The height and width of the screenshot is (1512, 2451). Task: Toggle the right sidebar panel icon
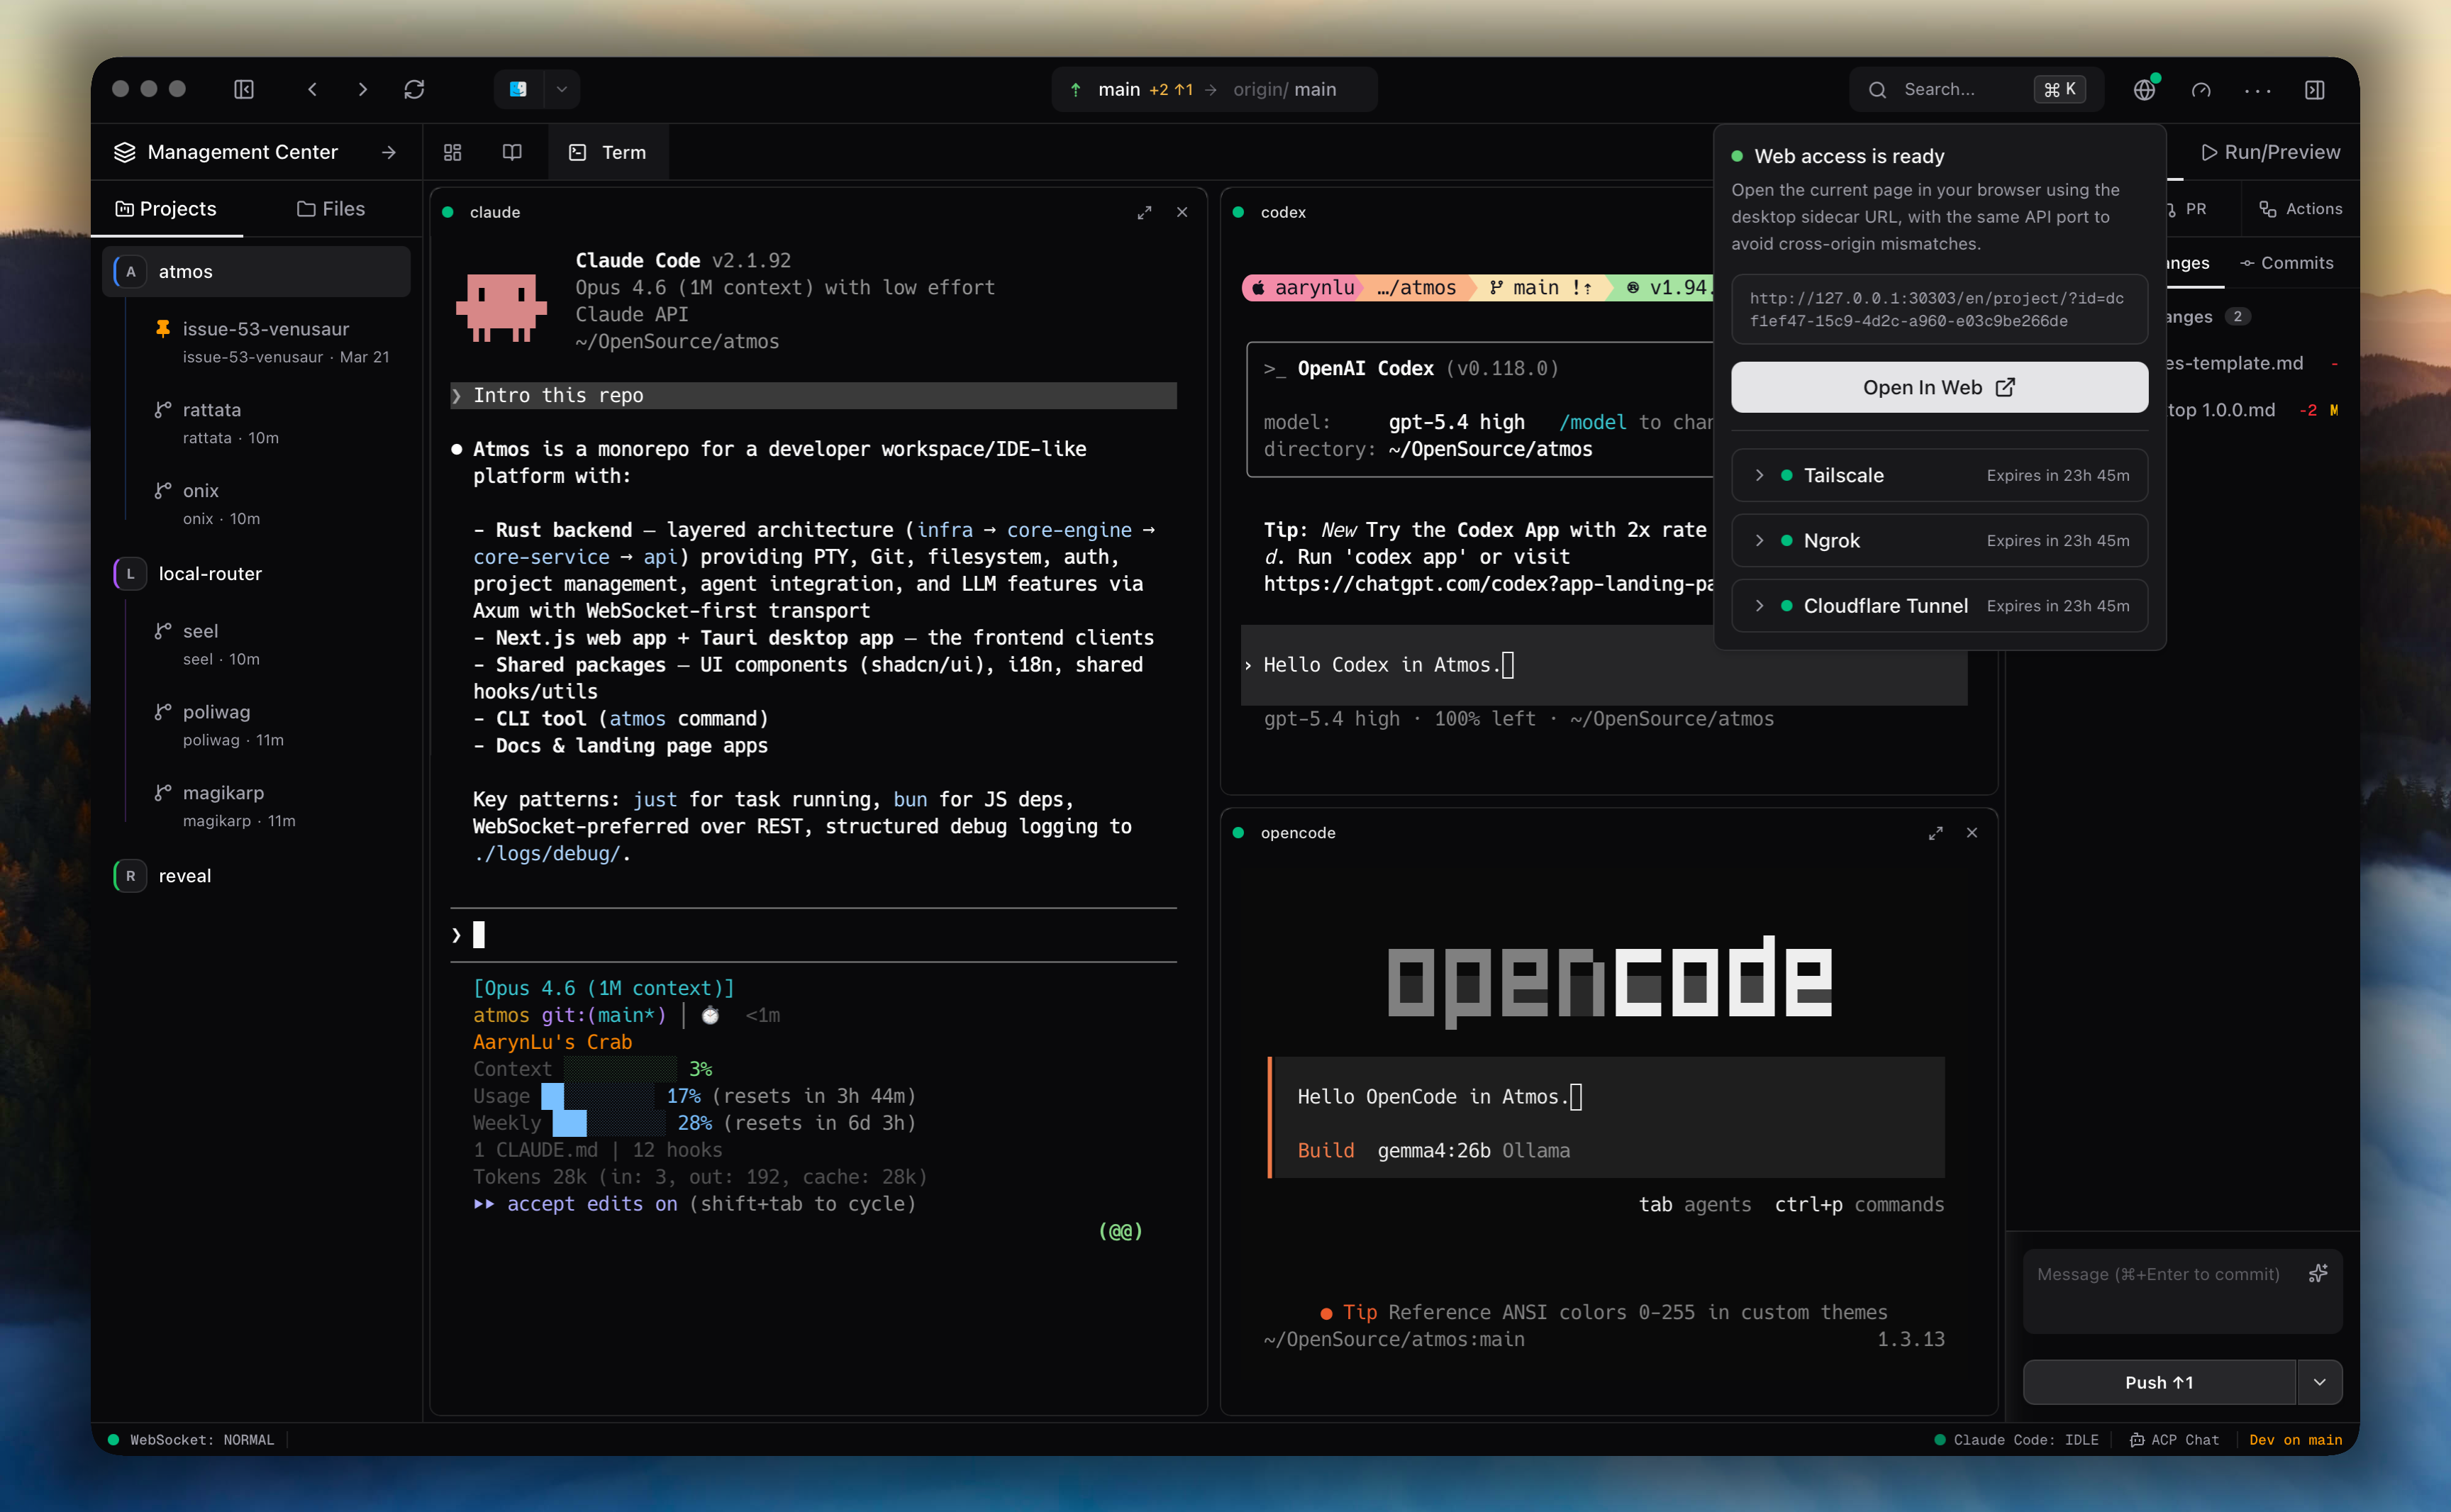pos(2314,89)
